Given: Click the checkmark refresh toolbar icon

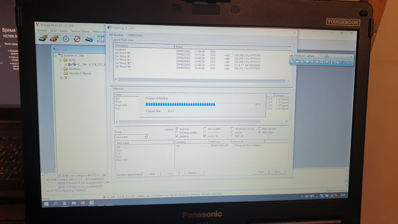Looking at the screenshot, I should [66, 39].
